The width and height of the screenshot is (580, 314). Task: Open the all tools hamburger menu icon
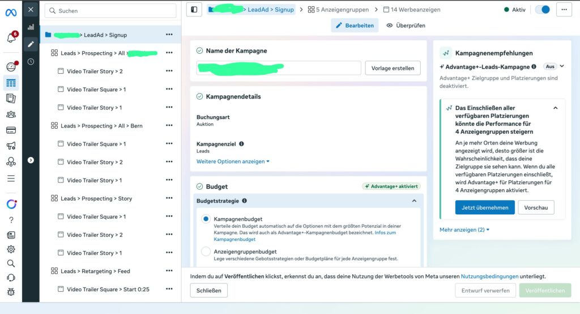pyautogui.click(x=11, y=179)
